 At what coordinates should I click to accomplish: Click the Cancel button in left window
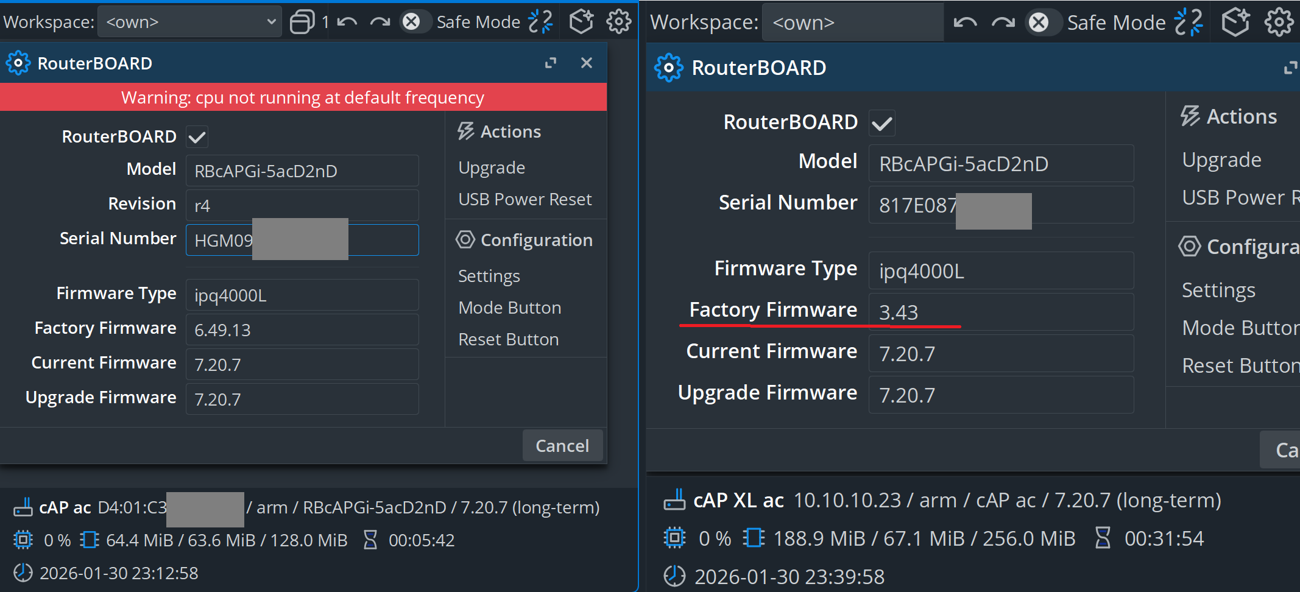click(562, 446)
